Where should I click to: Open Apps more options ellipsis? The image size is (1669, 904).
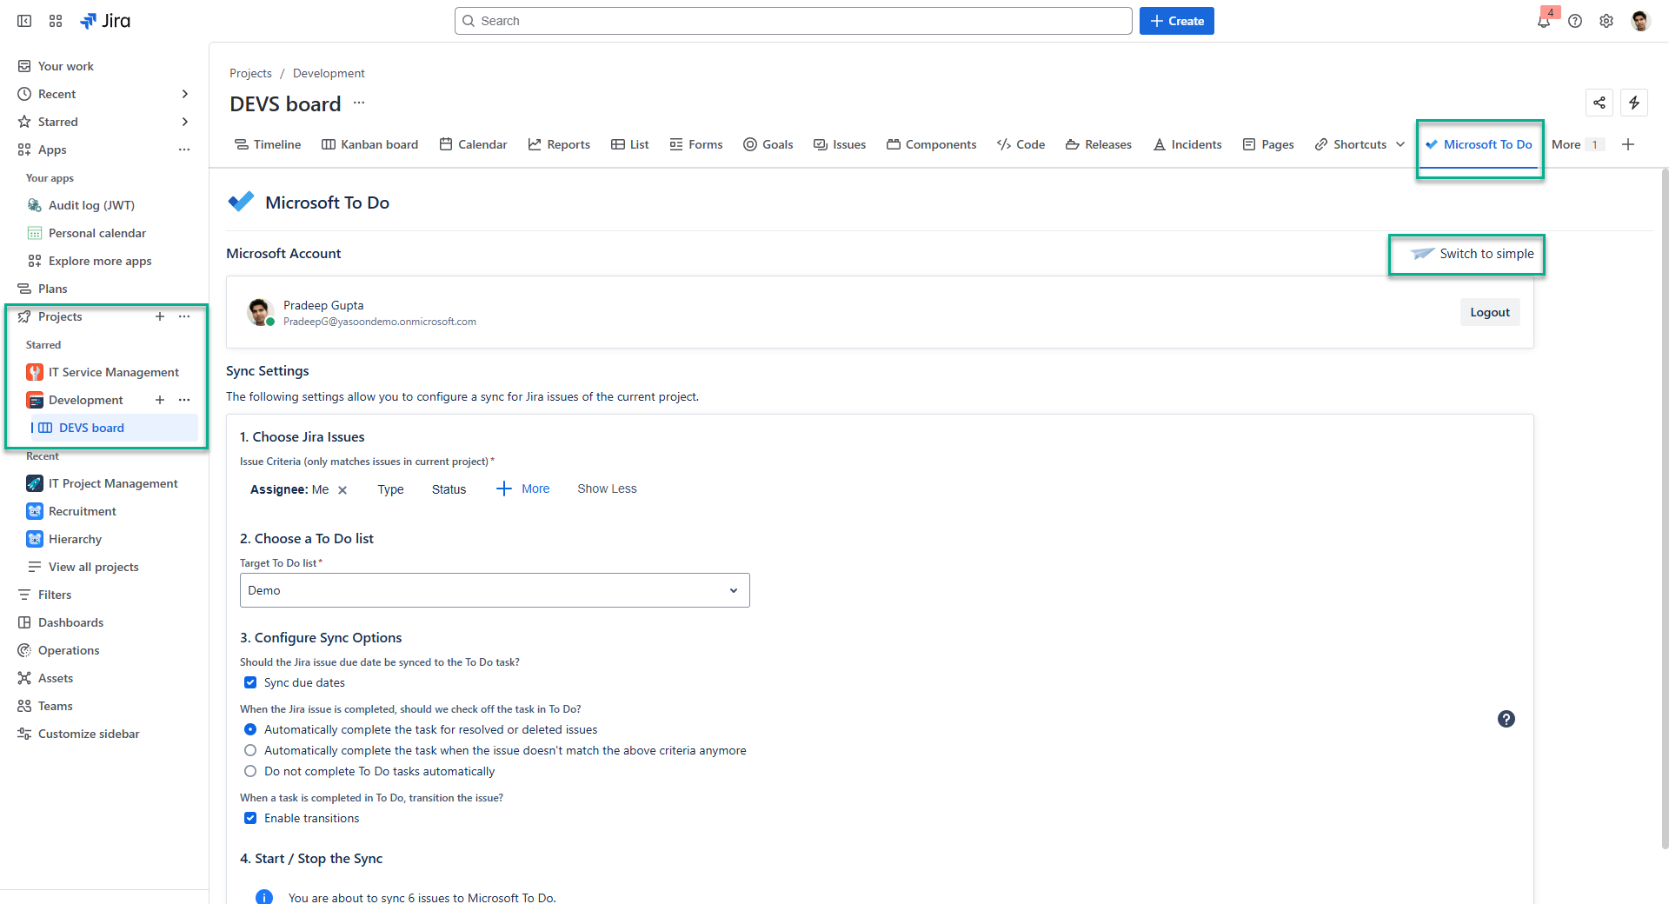pos(184,150)
